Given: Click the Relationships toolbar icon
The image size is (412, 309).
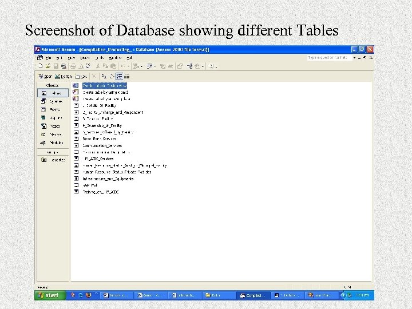Looking at the screenshot, I should tap(190, 66).
